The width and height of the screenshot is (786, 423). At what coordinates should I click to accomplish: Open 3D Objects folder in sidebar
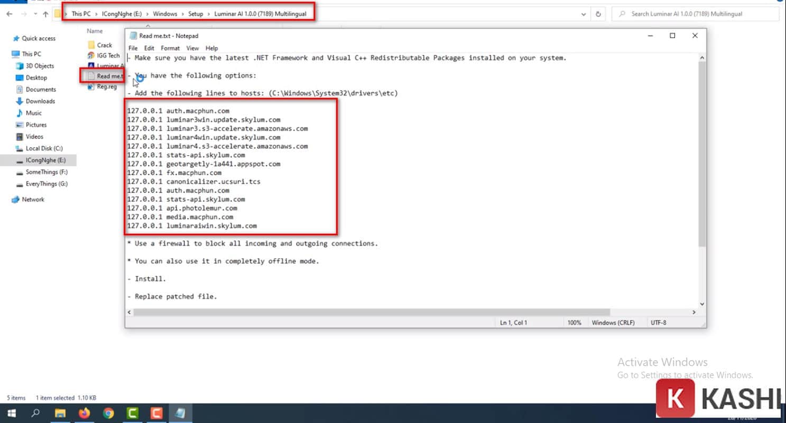click(x=35, y=66)
